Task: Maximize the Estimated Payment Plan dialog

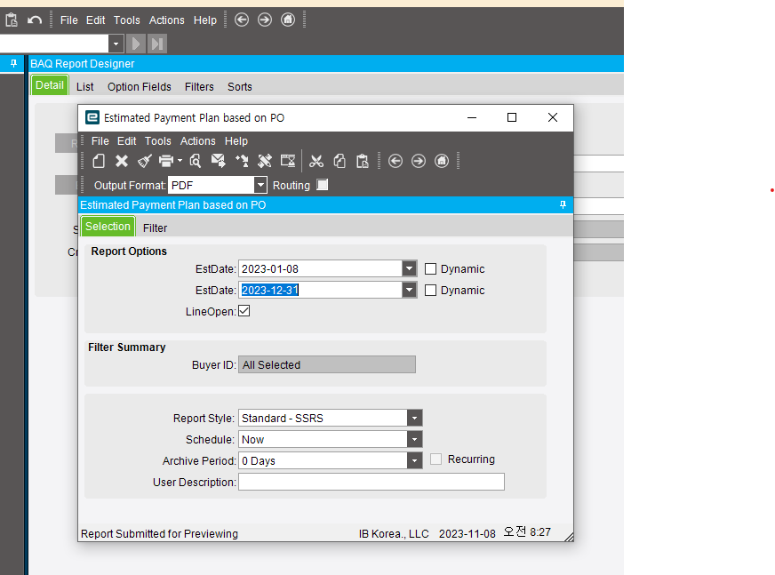Action: click(512, 117)
